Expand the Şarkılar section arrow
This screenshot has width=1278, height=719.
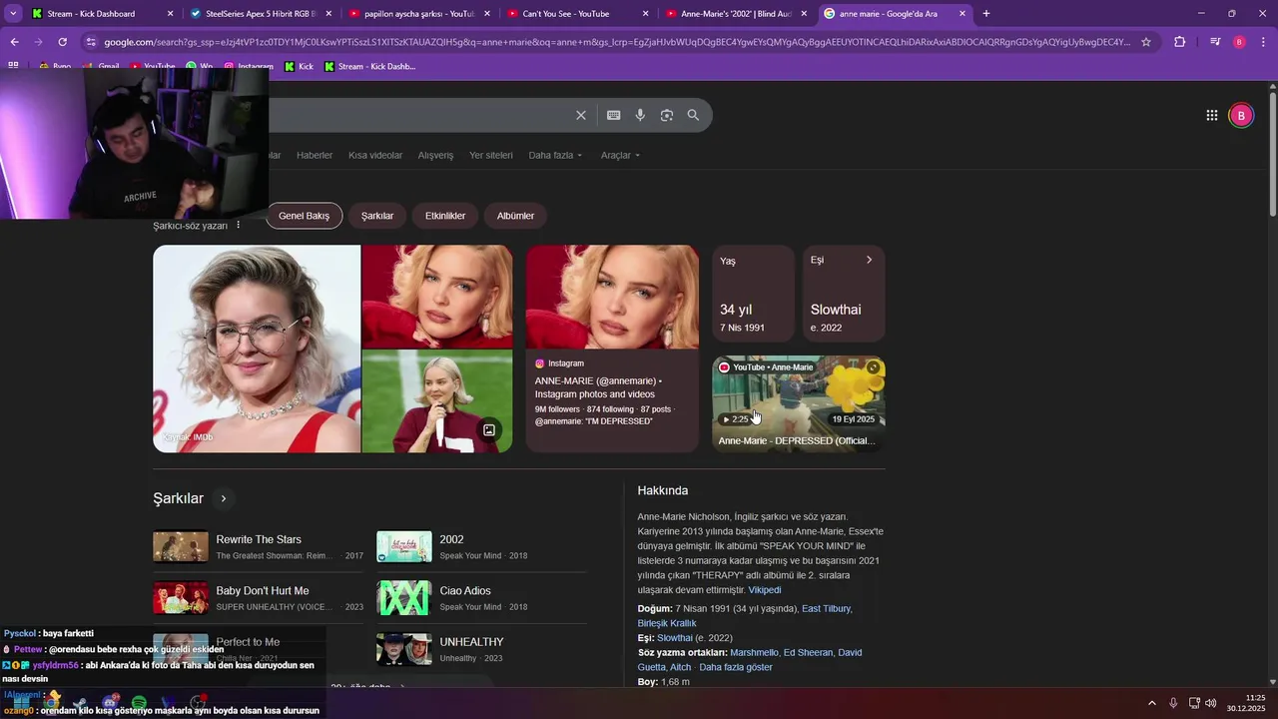[224, 498]
